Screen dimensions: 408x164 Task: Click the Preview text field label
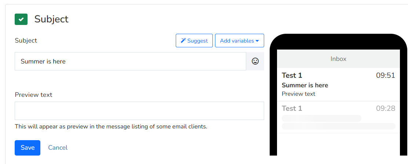pos(33,95)
